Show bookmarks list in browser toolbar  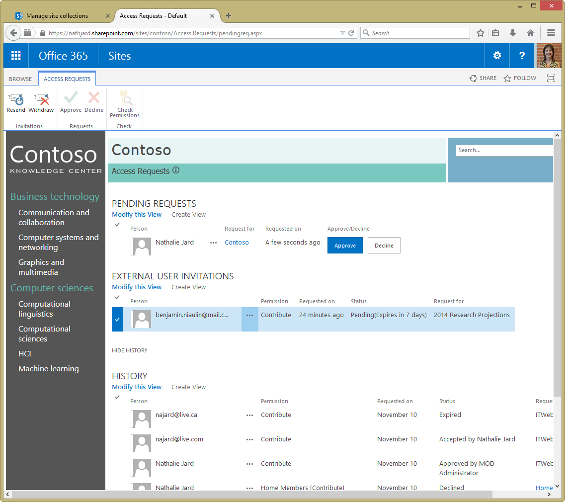point(495,33)
